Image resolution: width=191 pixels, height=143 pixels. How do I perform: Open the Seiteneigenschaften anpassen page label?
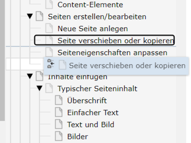(112, 52)
